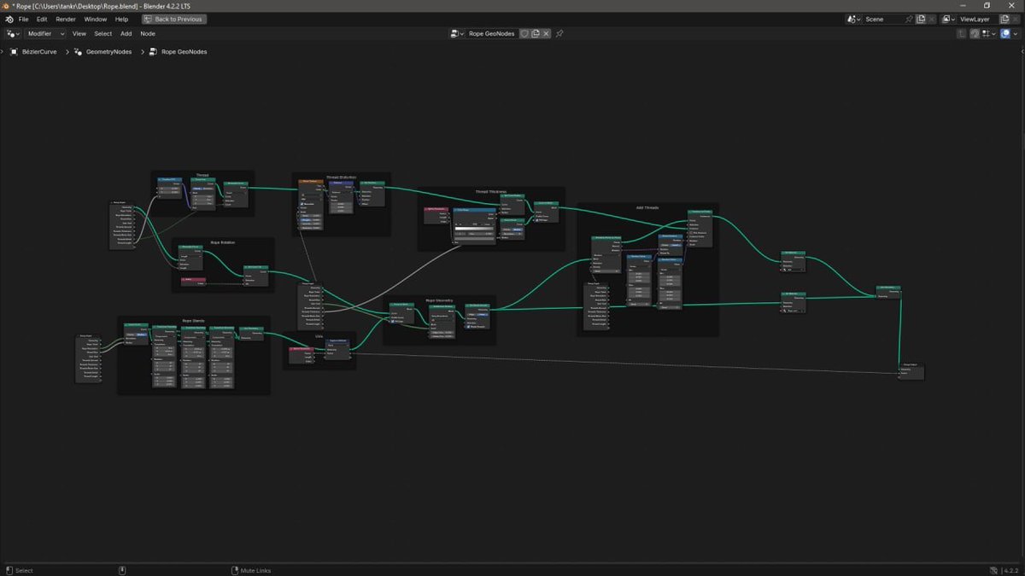Viewport: 1025px width, 576px height.
Task: Click the New node tree copy icon
Action: (x=535, y=33)
